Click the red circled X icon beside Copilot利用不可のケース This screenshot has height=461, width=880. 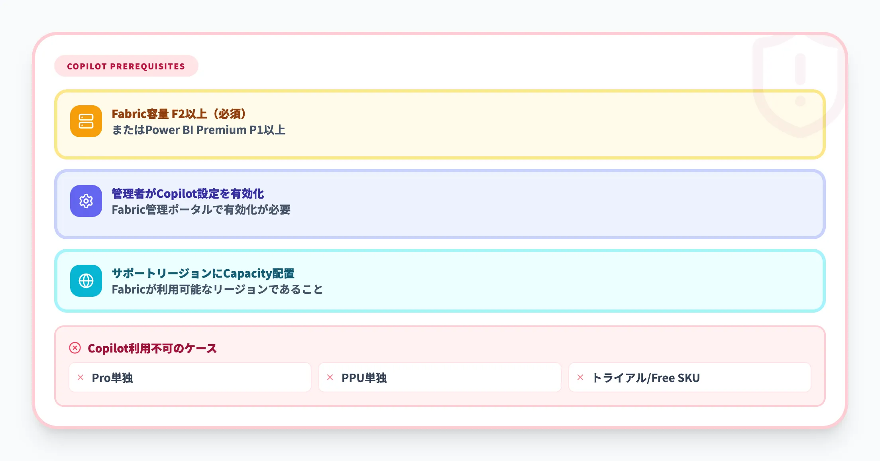click(75, 348)
